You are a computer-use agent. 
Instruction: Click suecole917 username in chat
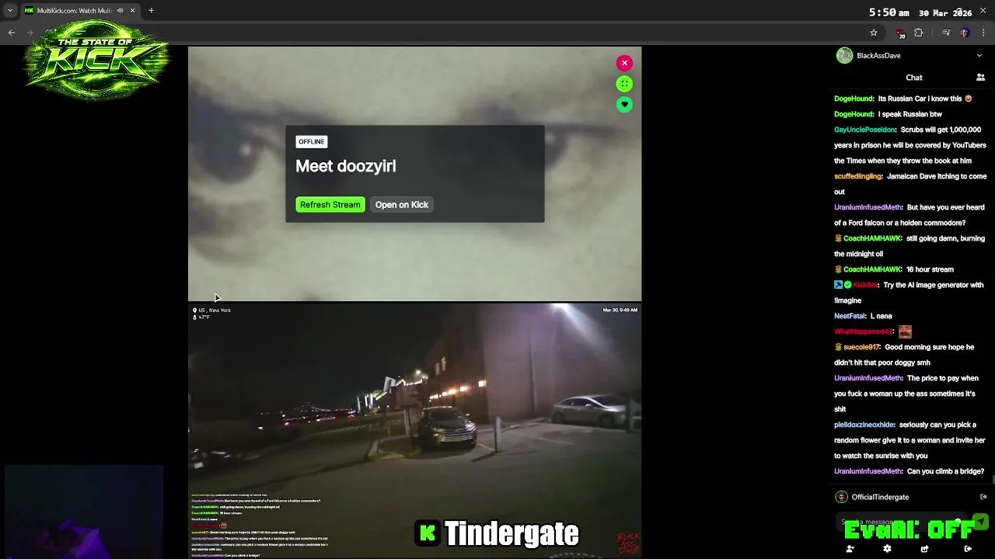[x=862, y=347]
